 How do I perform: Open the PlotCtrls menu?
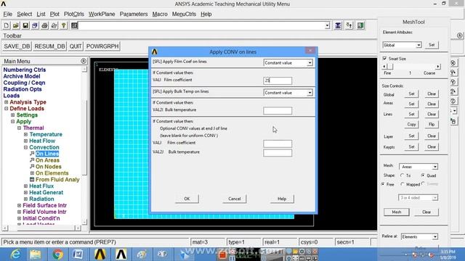pos(74,14)
